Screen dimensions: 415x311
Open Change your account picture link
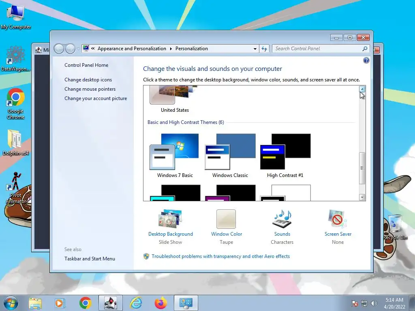[x=96, y=98]
